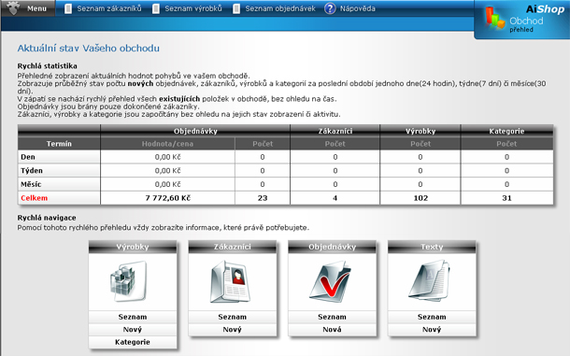Click Měsíc row 0,00 Kč value
Image resolution: width=570 pixels, height=356 pixels.
167,184
